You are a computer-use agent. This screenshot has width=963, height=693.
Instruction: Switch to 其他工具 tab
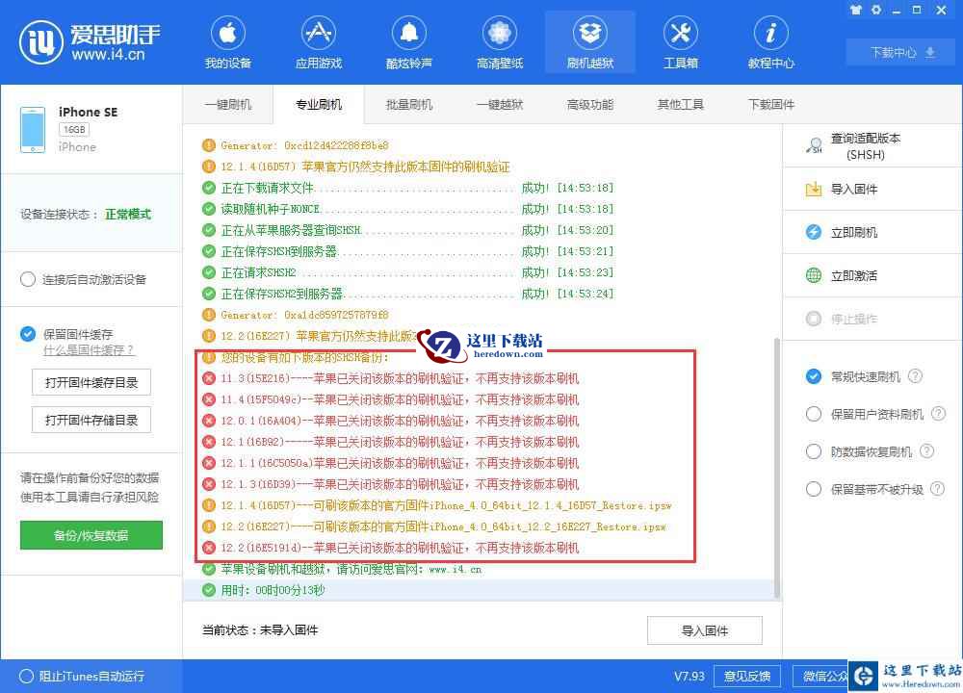tap(681, 104)
